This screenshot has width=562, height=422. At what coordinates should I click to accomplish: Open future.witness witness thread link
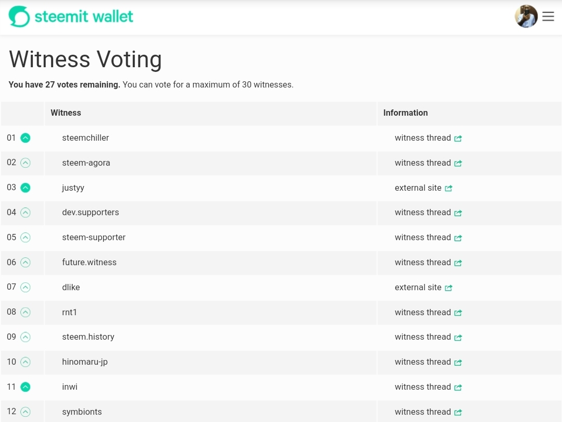pos(422,263)
